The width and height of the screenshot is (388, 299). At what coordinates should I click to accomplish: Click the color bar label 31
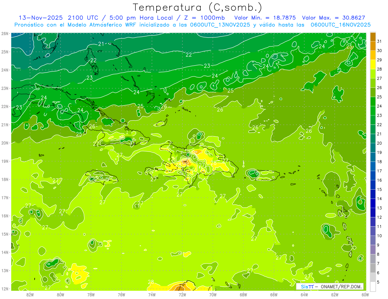380,41
